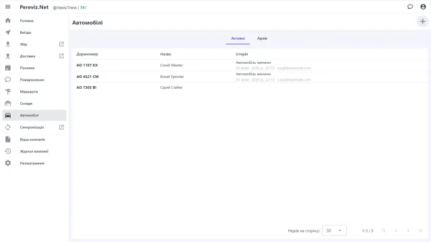Open rows per page dropdown showing 50
The height and width of the screenshot is (242, 431).
(334, 231)
